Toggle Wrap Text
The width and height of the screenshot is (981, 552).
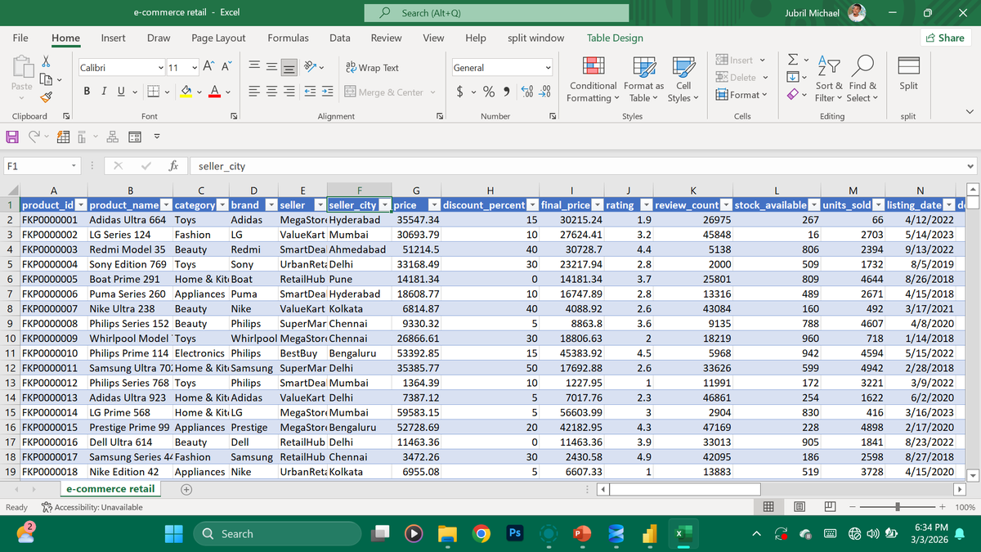click(x=373, y=68)
